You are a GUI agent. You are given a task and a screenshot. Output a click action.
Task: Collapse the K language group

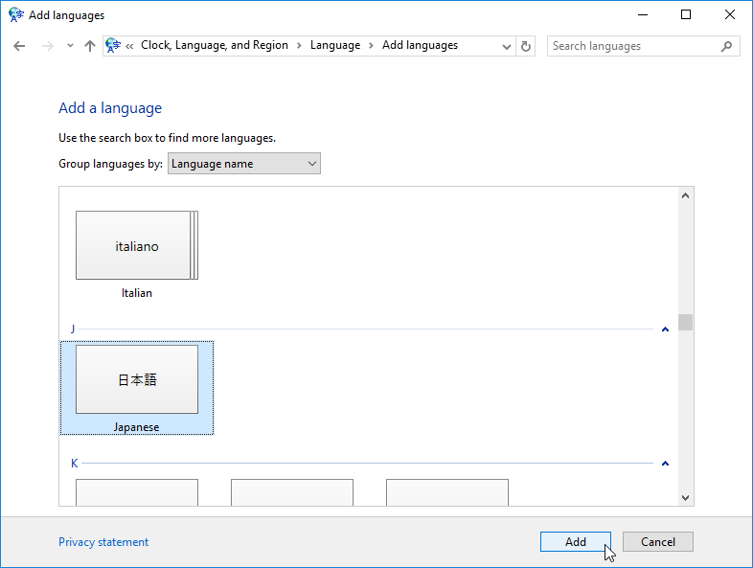click(665, 464)
